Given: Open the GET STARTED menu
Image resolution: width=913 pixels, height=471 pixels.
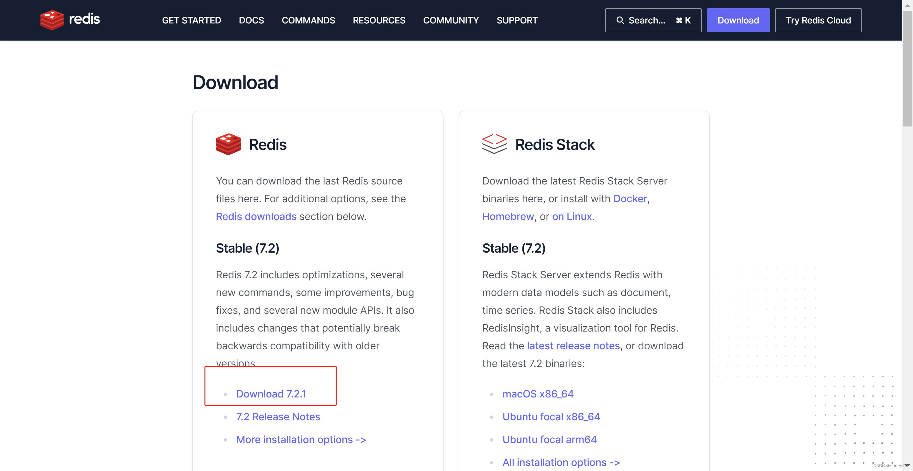Looking at the screenshot, I should tap(191, 20).
